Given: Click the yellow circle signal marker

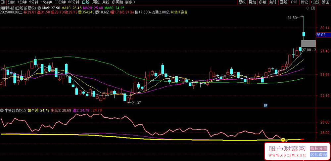Looking at the screenshot, I should [283, 140].
